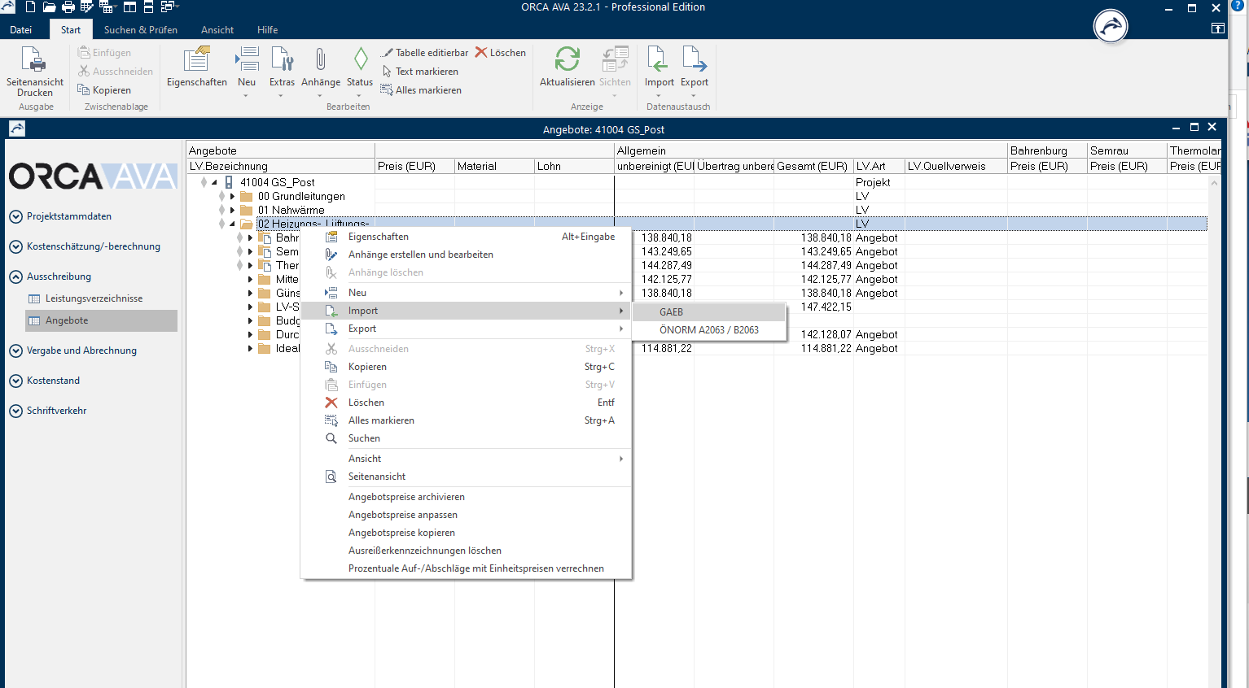Collapse the Ausschreibung sidebar section
Screen dimensions: 1249x688
pyautogui.click(x=15, y=277)
